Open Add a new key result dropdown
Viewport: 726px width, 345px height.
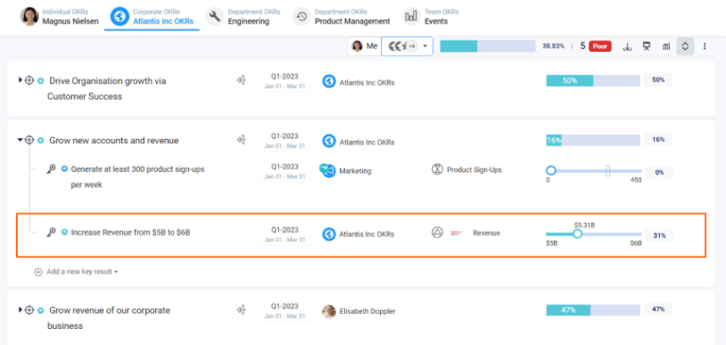tap(82, 271)
